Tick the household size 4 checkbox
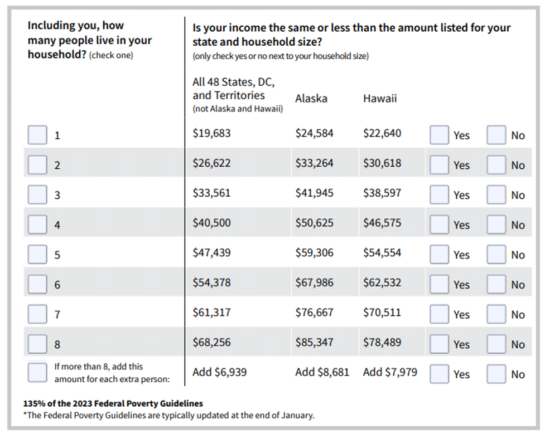545x434 pixels. coord(37,225)
